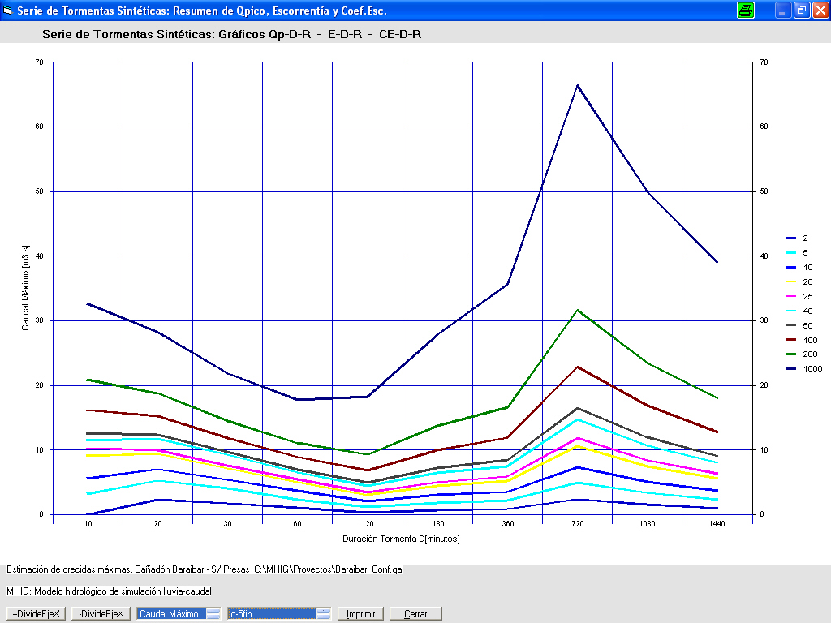Click the Y-axis title 'Caudal Máximo [m3 s]'
Viewport: 831px width, 623px height.
(x=25, y=288)
